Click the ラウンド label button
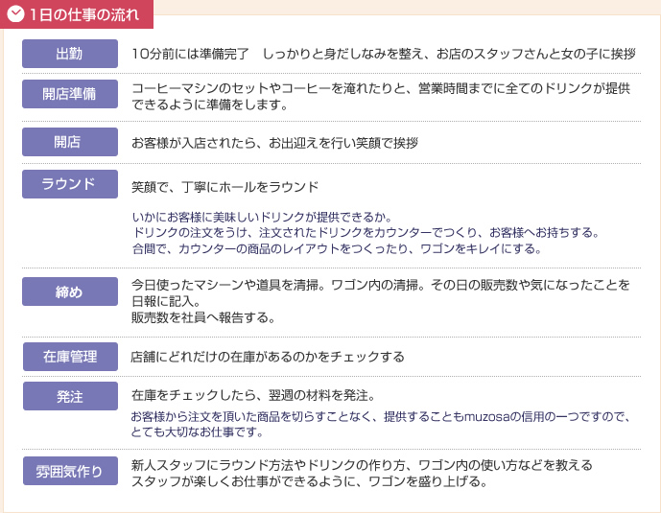 pos(70,184)
